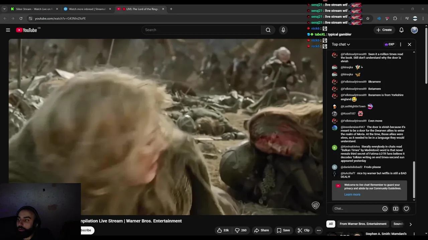
Task: Type in the YouTube Search field
Action: point(201,30)
